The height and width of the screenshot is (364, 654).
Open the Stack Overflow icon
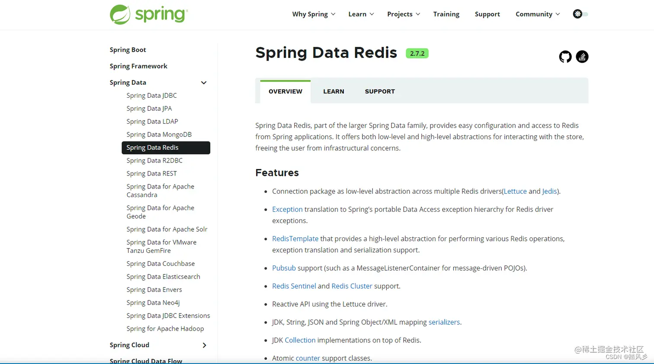(x=582, y=57)
